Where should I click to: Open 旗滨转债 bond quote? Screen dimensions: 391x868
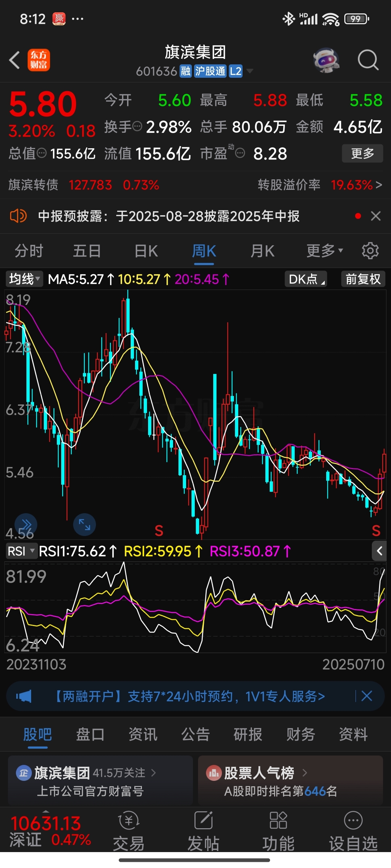pos(84,185)
